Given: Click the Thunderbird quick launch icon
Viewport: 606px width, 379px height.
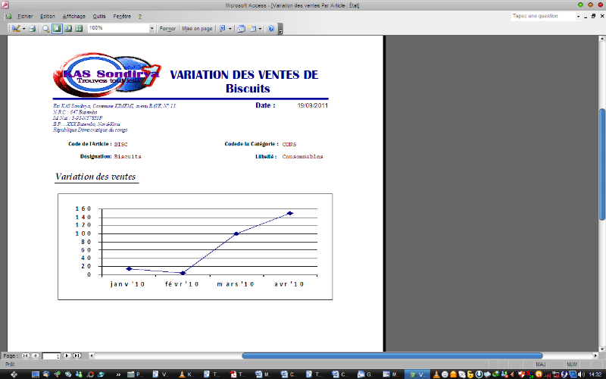Looking at the screenshot, I should click(46, 374).
